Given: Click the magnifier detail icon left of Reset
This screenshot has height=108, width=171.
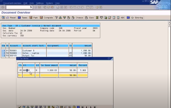Looking at the screenshot, I should (x=3, y=18).
